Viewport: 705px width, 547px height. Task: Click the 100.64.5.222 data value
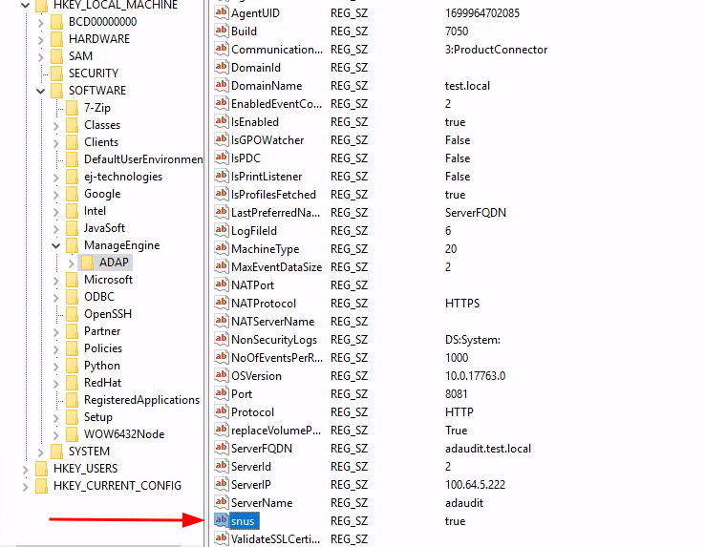(475, 485)
